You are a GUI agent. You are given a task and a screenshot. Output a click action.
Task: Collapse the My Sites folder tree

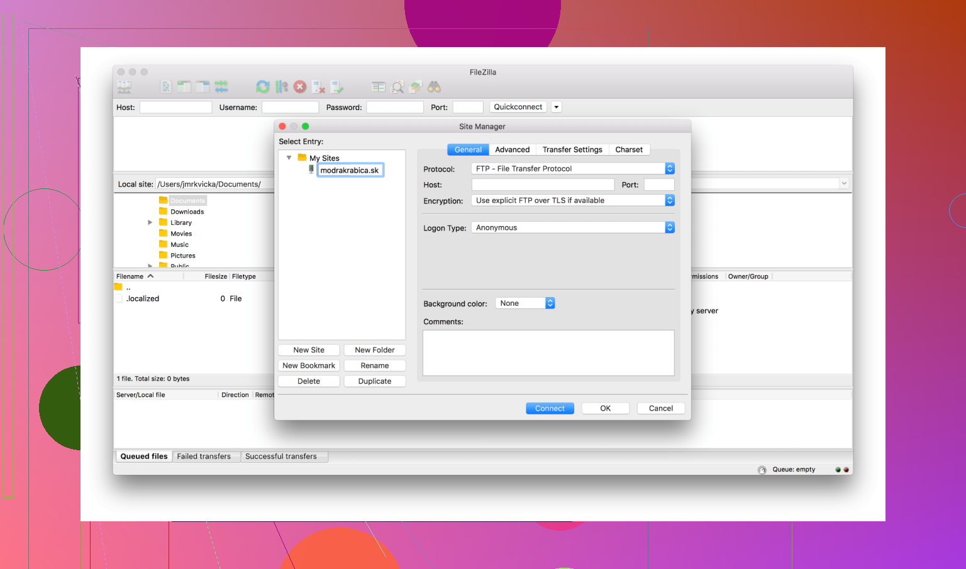click(289, 158)
